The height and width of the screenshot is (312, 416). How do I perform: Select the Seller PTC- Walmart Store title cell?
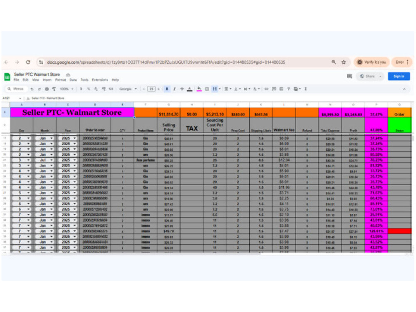(72, 112)
